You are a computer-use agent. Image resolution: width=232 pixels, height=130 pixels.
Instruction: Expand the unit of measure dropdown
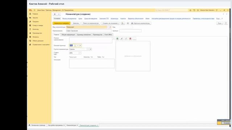point(78,45)
